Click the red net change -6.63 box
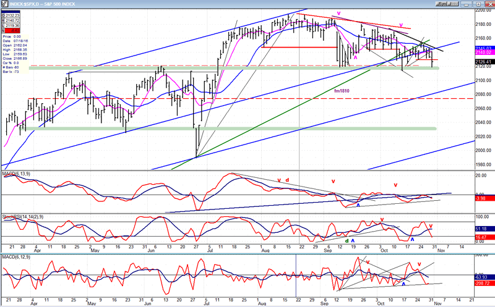This screenshot has height=307, width=495. coord(11,30)
